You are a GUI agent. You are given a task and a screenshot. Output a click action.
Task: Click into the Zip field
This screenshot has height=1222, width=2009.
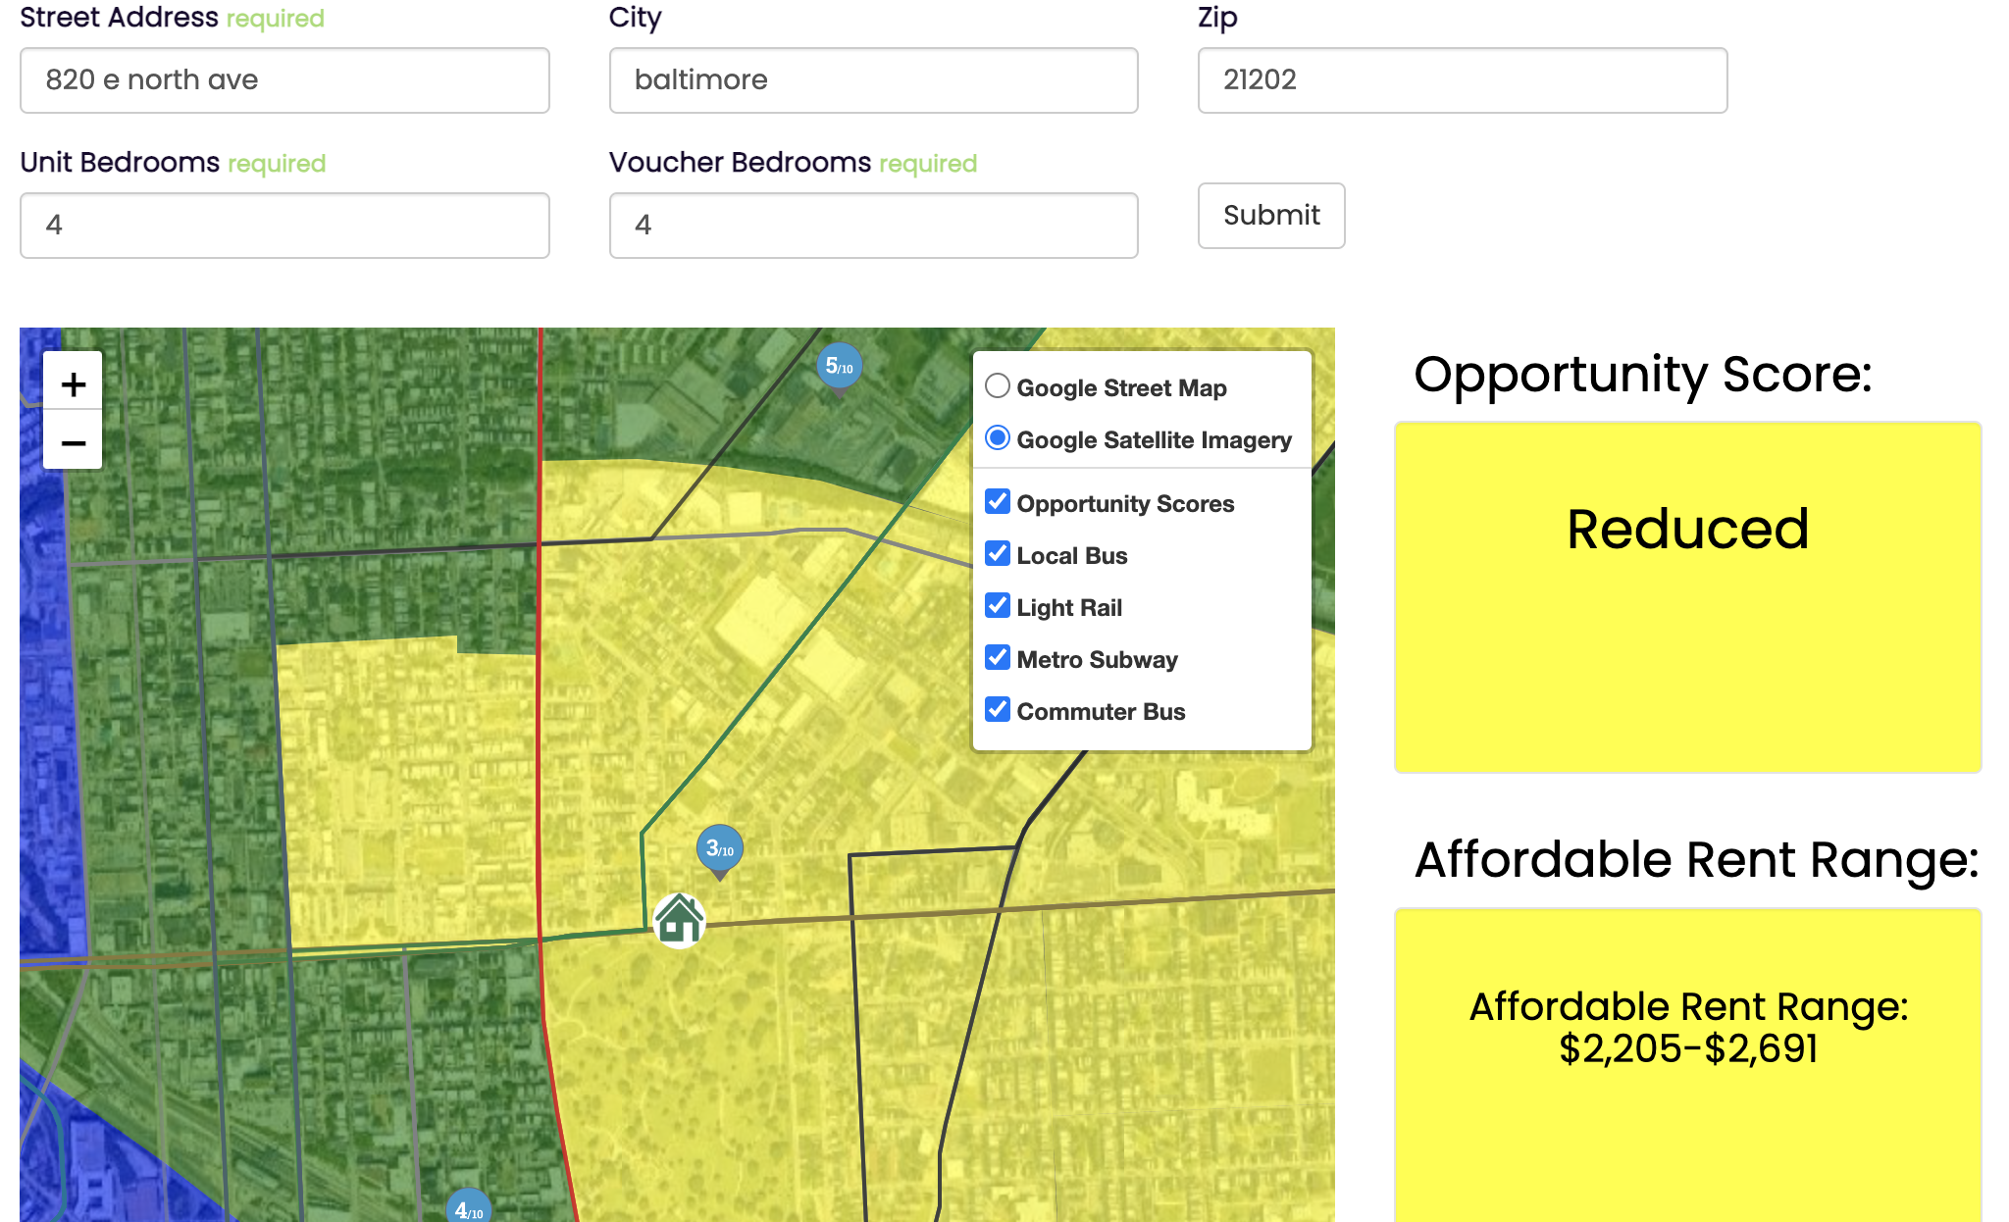[x=1462, y=80]
